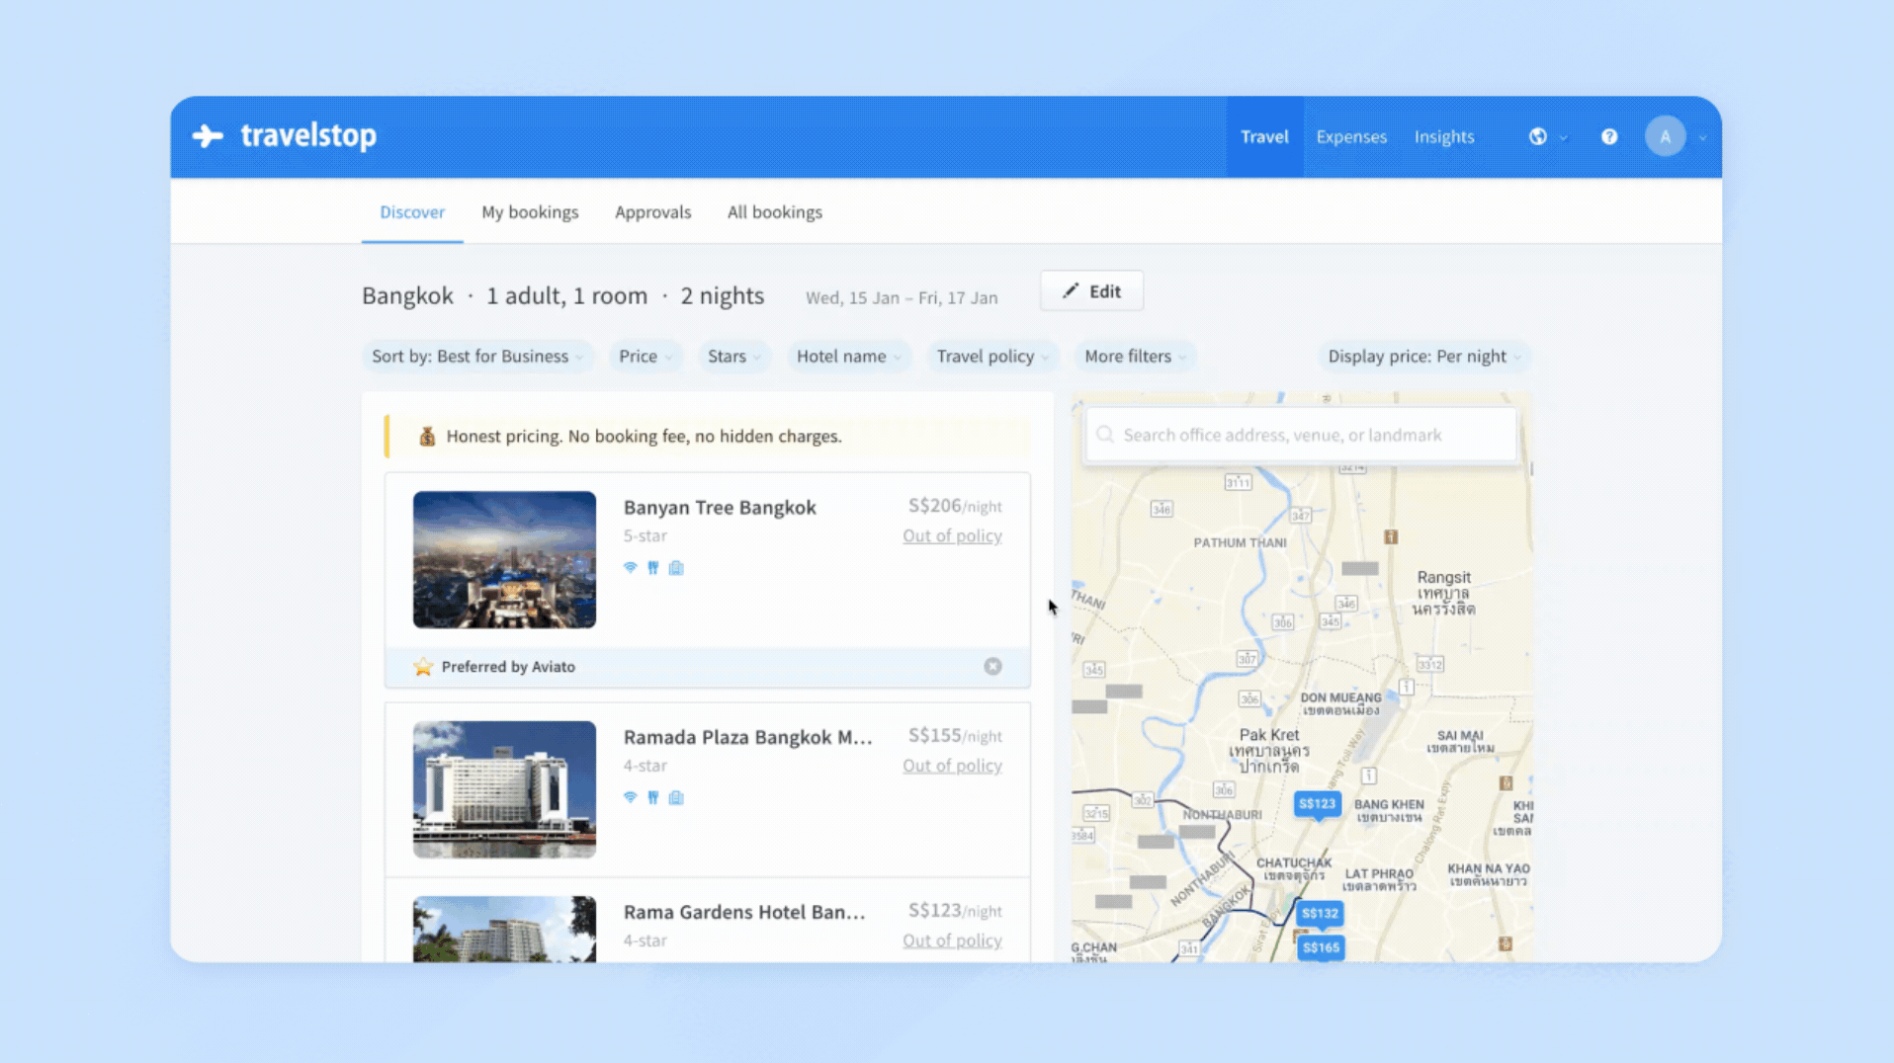Open Banyan Tree Bangkok hotel title

click(720, 507)
